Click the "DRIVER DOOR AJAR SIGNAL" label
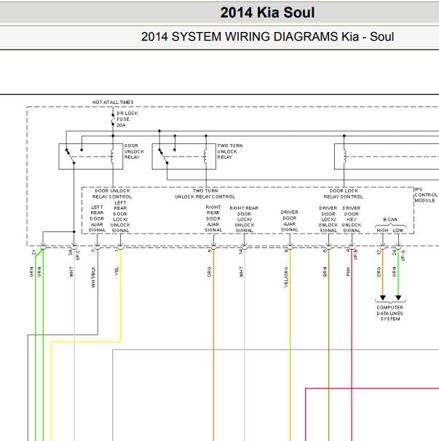Image resolution: width=439 pixels, height=441 pixels. [x=289, y=220]
